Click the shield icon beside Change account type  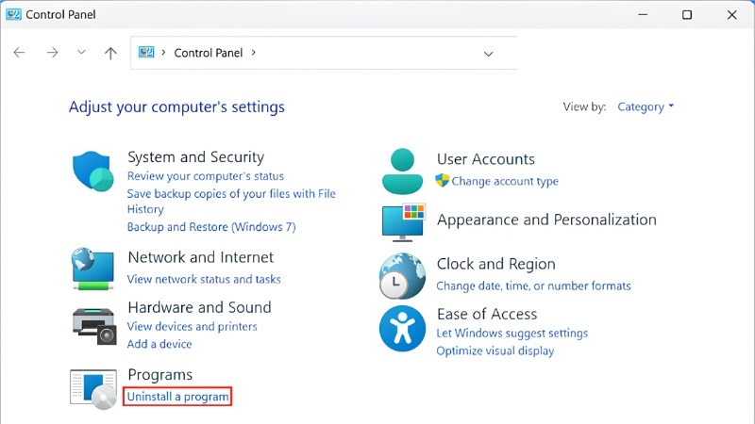point(442,181)
